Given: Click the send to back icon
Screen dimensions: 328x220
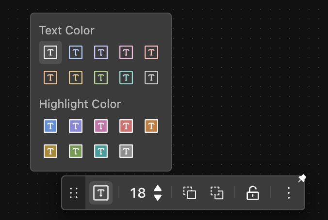Looking at the screenshot, I should (x=217, y=193).
